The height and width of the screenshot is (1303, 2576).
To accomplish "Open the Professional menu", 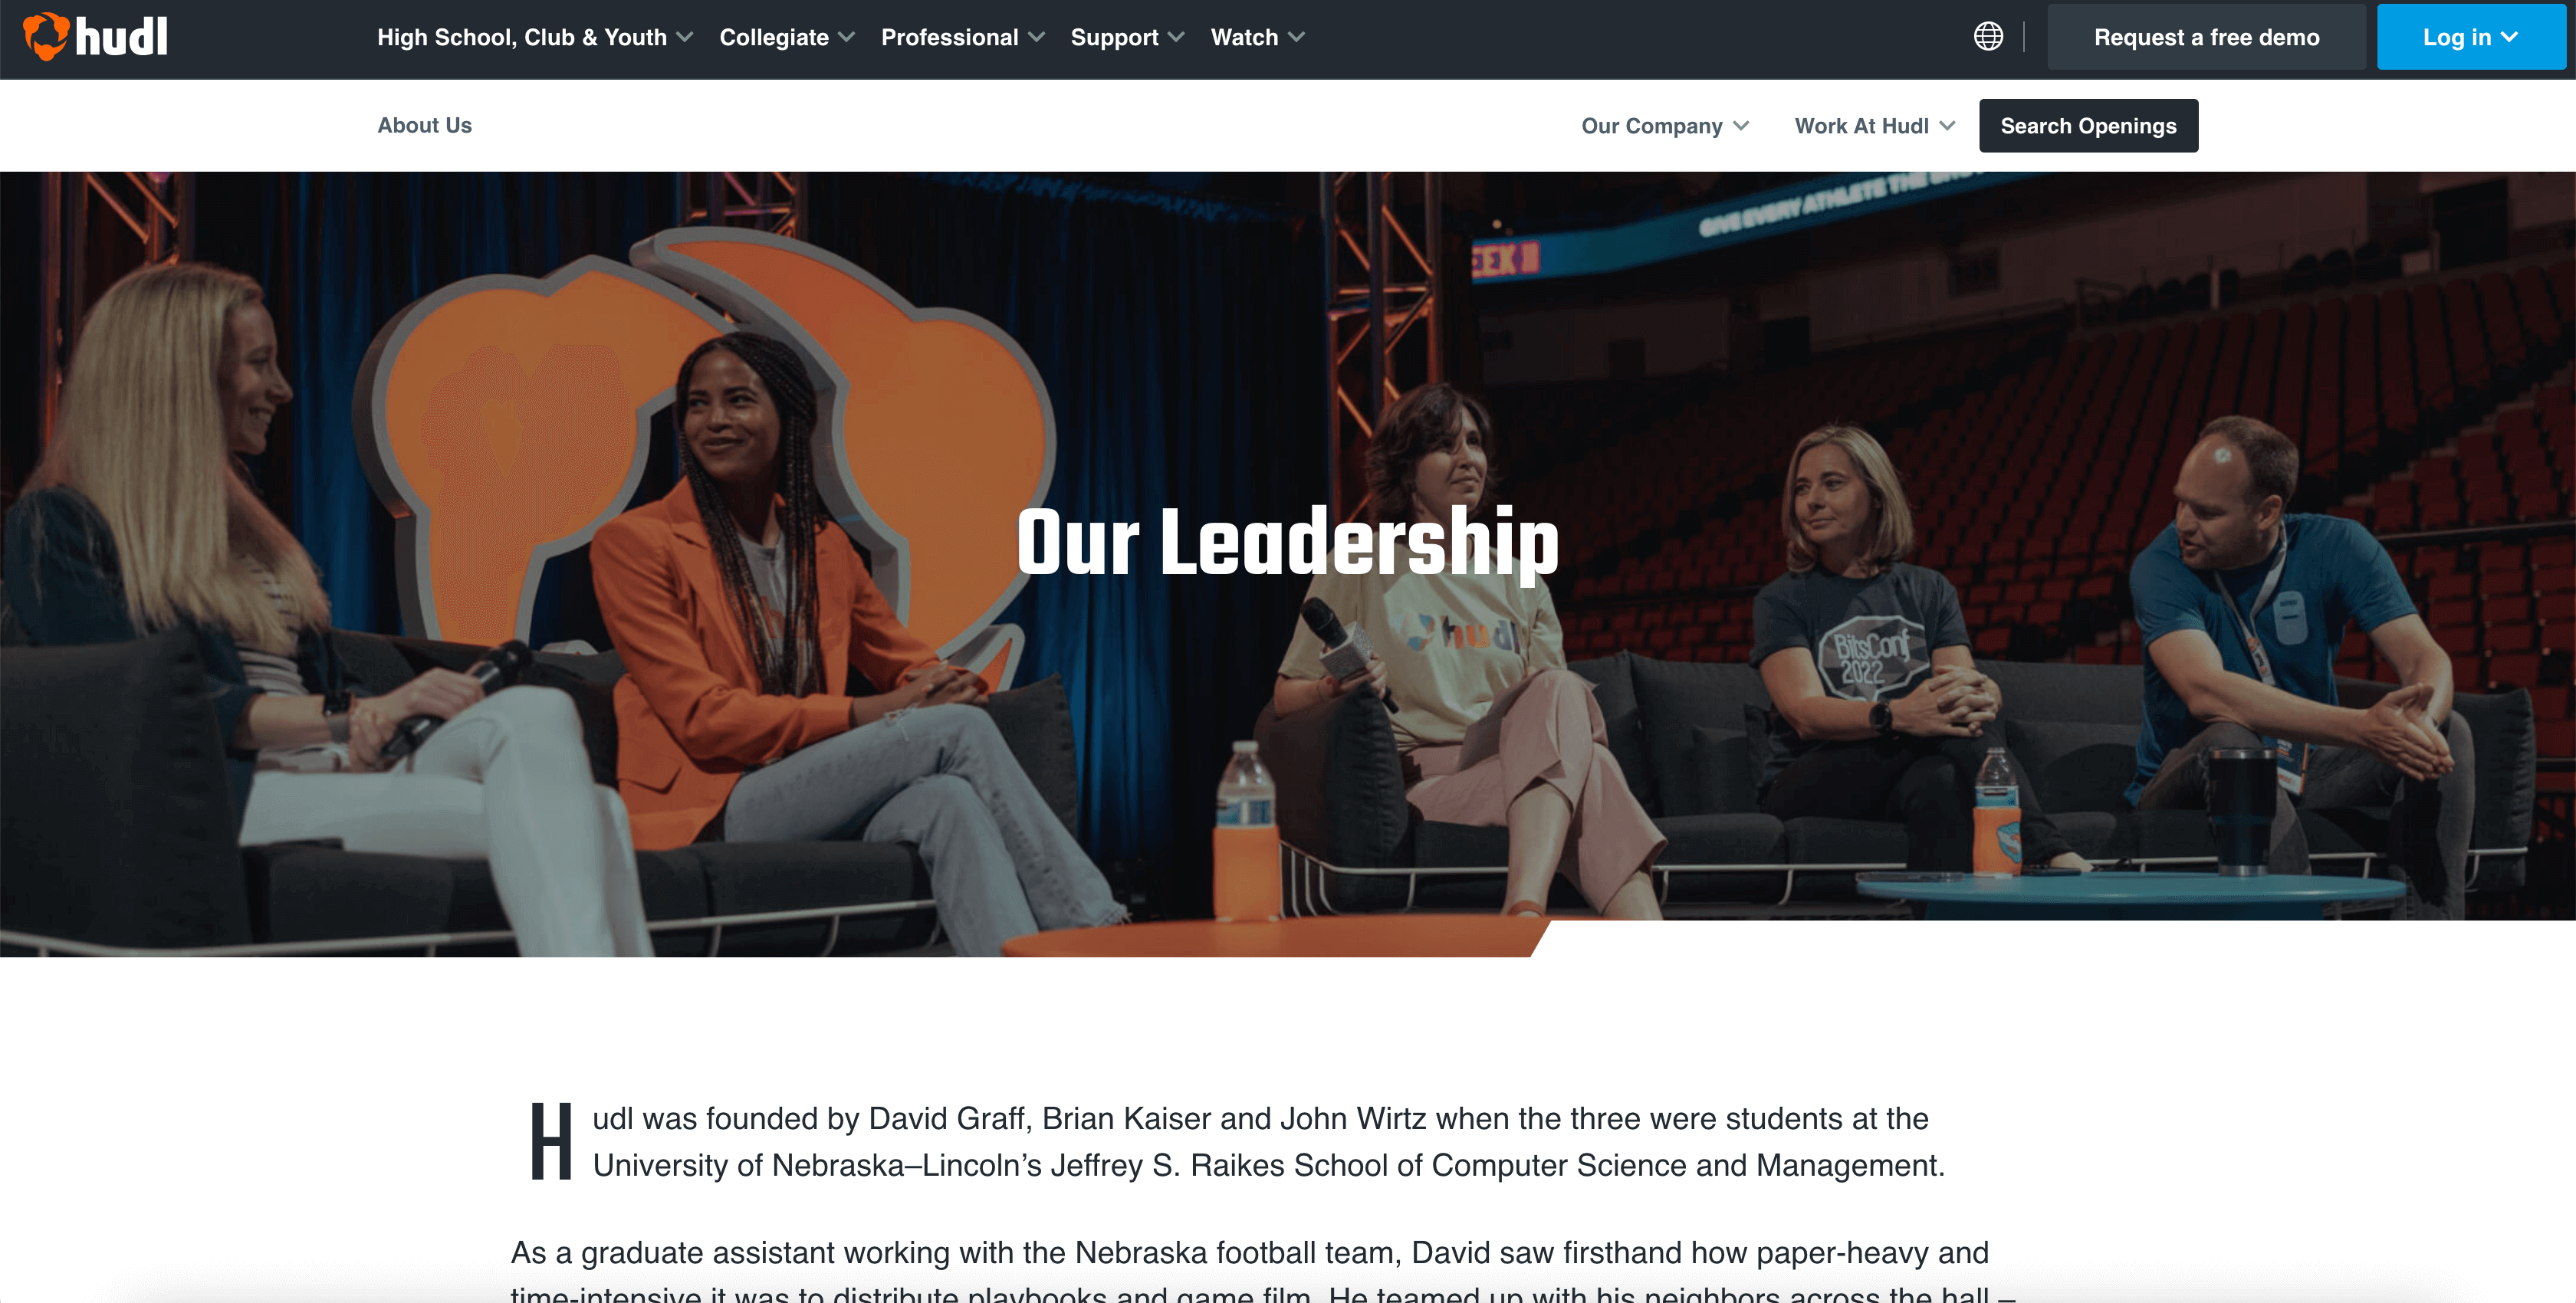I will [x=962, y=37].
